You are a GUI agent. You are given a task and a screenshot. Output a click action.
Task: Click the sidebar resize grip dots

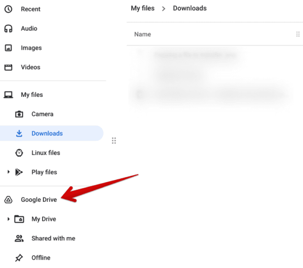[114, 141]
